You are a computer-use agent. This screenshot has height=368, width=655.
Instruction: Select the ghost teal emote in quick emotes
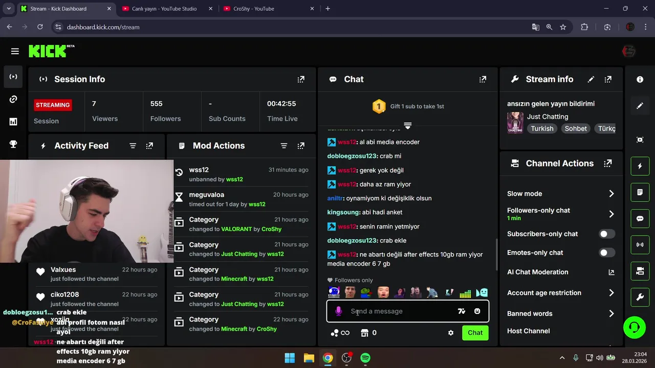coord(482,293)
